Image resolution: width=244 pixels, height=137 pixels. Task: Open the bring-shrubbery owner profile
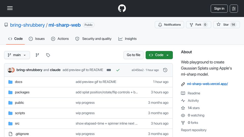(27, 25)
